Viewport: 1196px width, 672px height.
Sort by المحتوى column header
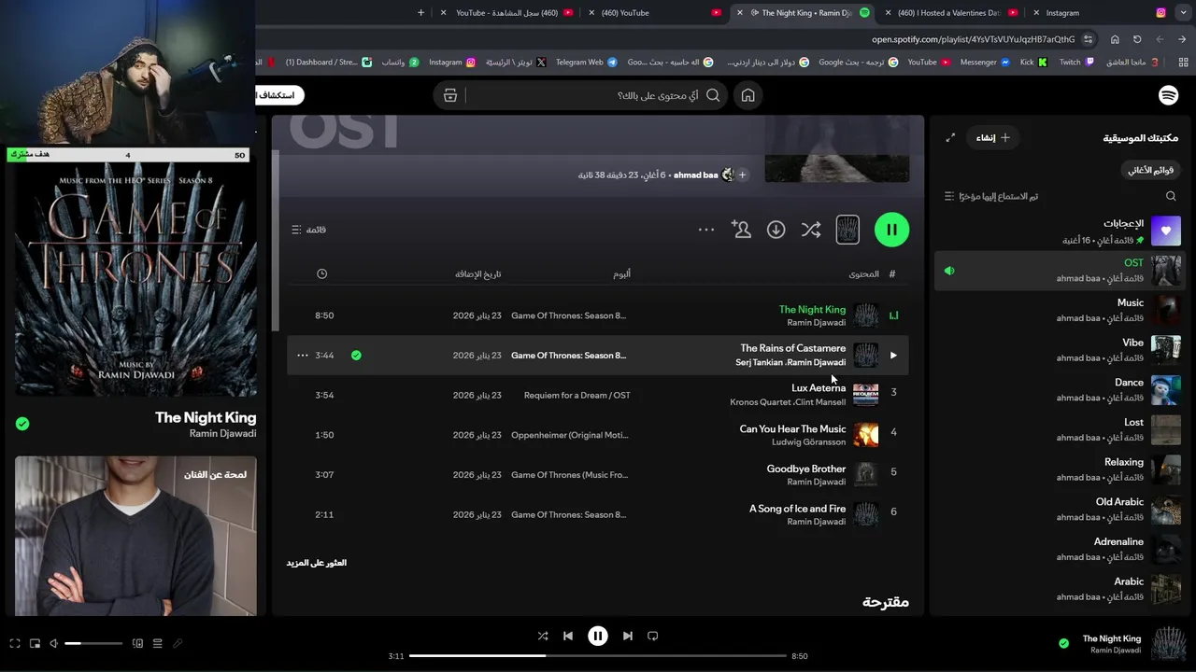click(x=863, y=273)
